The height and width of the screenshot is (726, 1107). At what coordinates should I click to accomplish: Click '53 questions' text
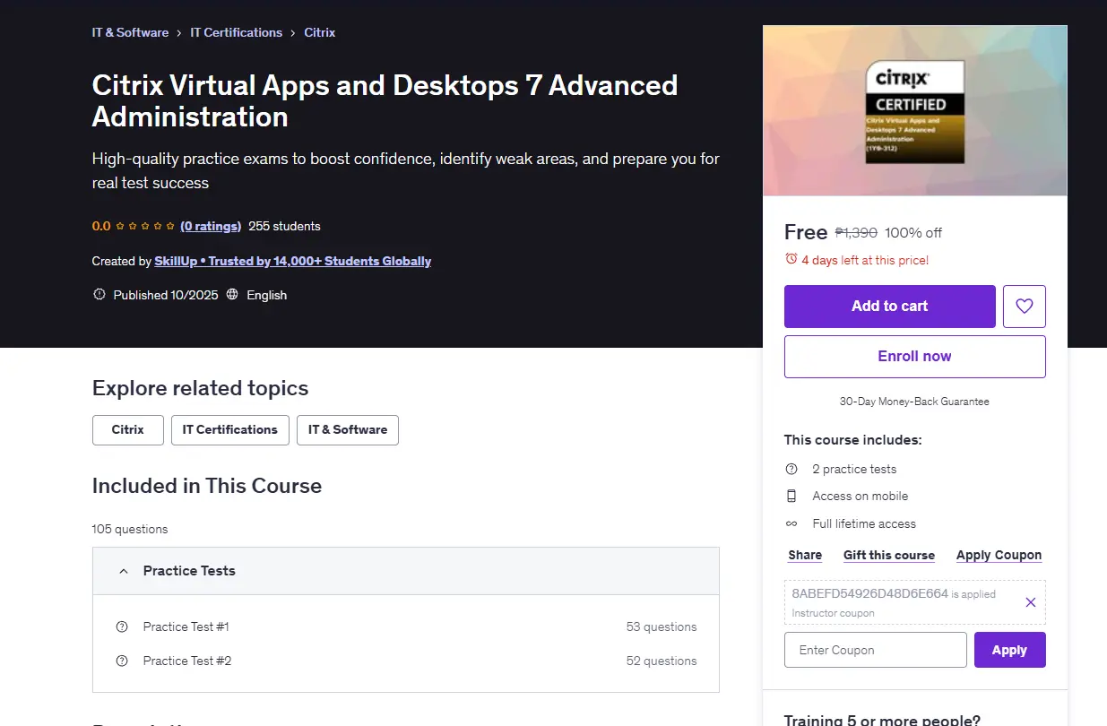pos(662,627)
